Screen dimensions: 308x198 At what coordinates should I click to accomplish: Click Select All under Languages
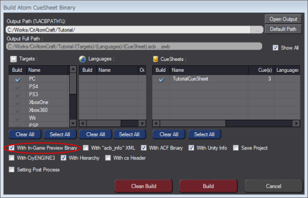tap(129, 134)
